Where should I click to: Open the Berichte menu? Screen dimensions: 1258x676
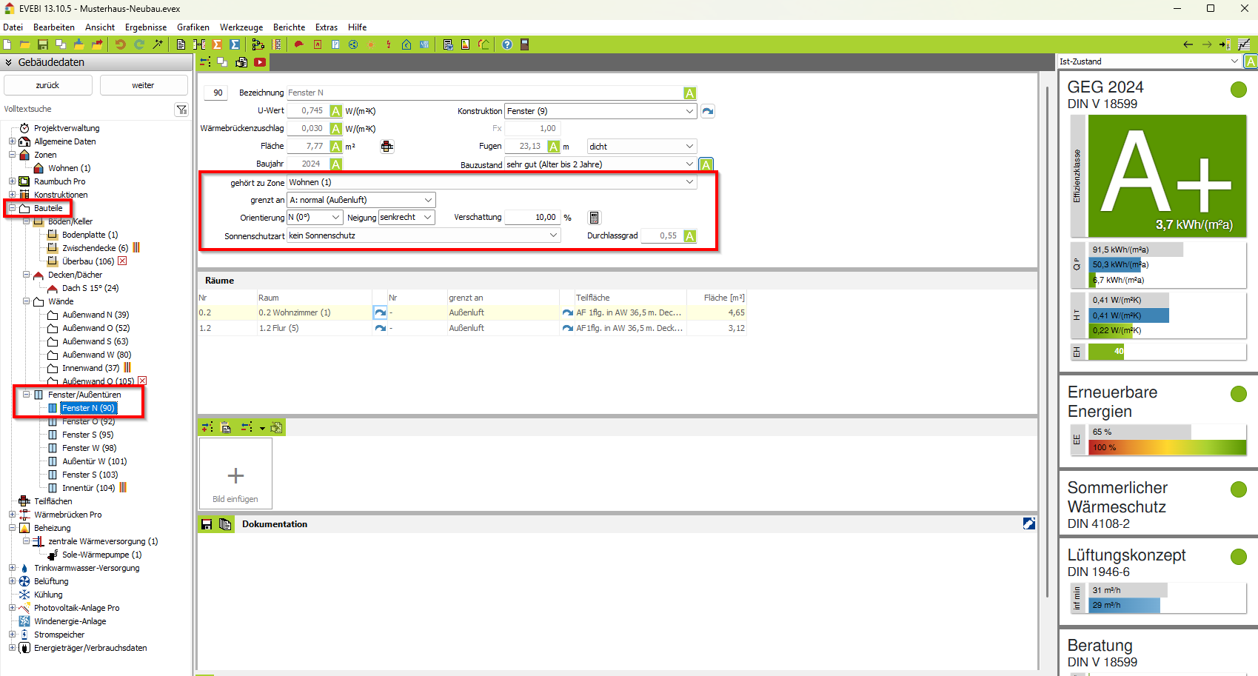[289, 27]
